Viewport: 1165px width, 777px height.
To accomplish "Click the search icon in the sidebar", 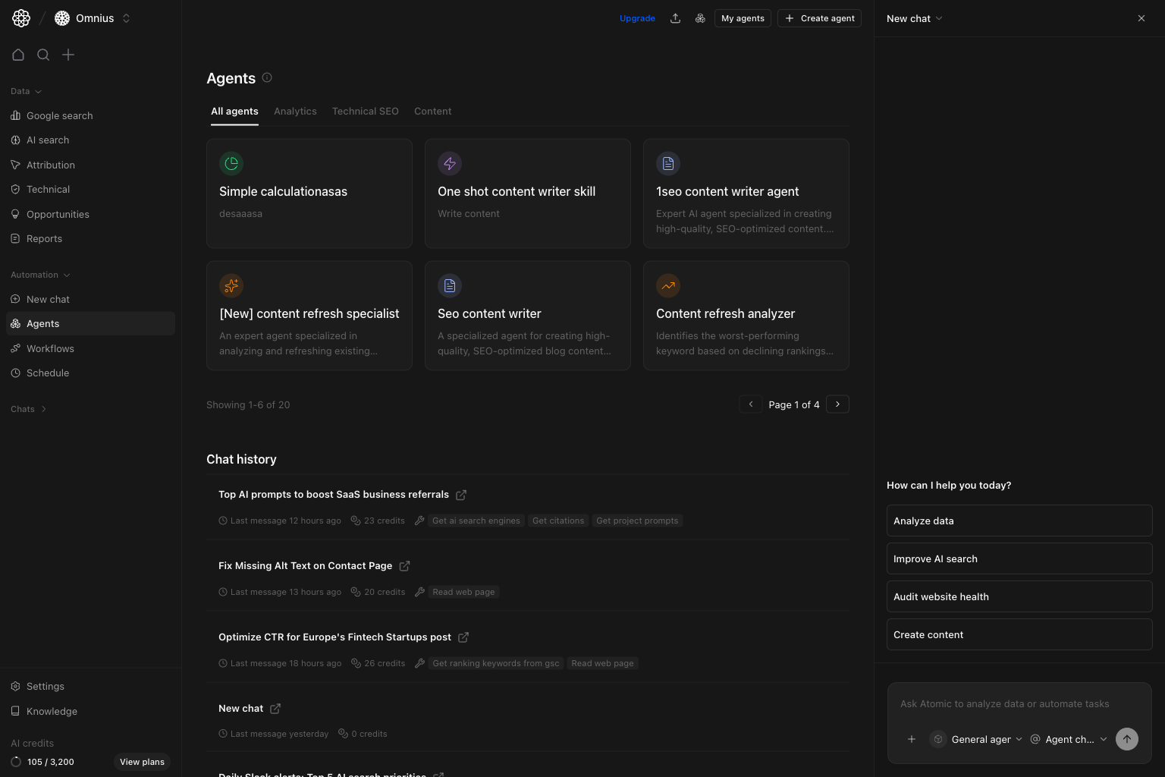I will (43, 55).
